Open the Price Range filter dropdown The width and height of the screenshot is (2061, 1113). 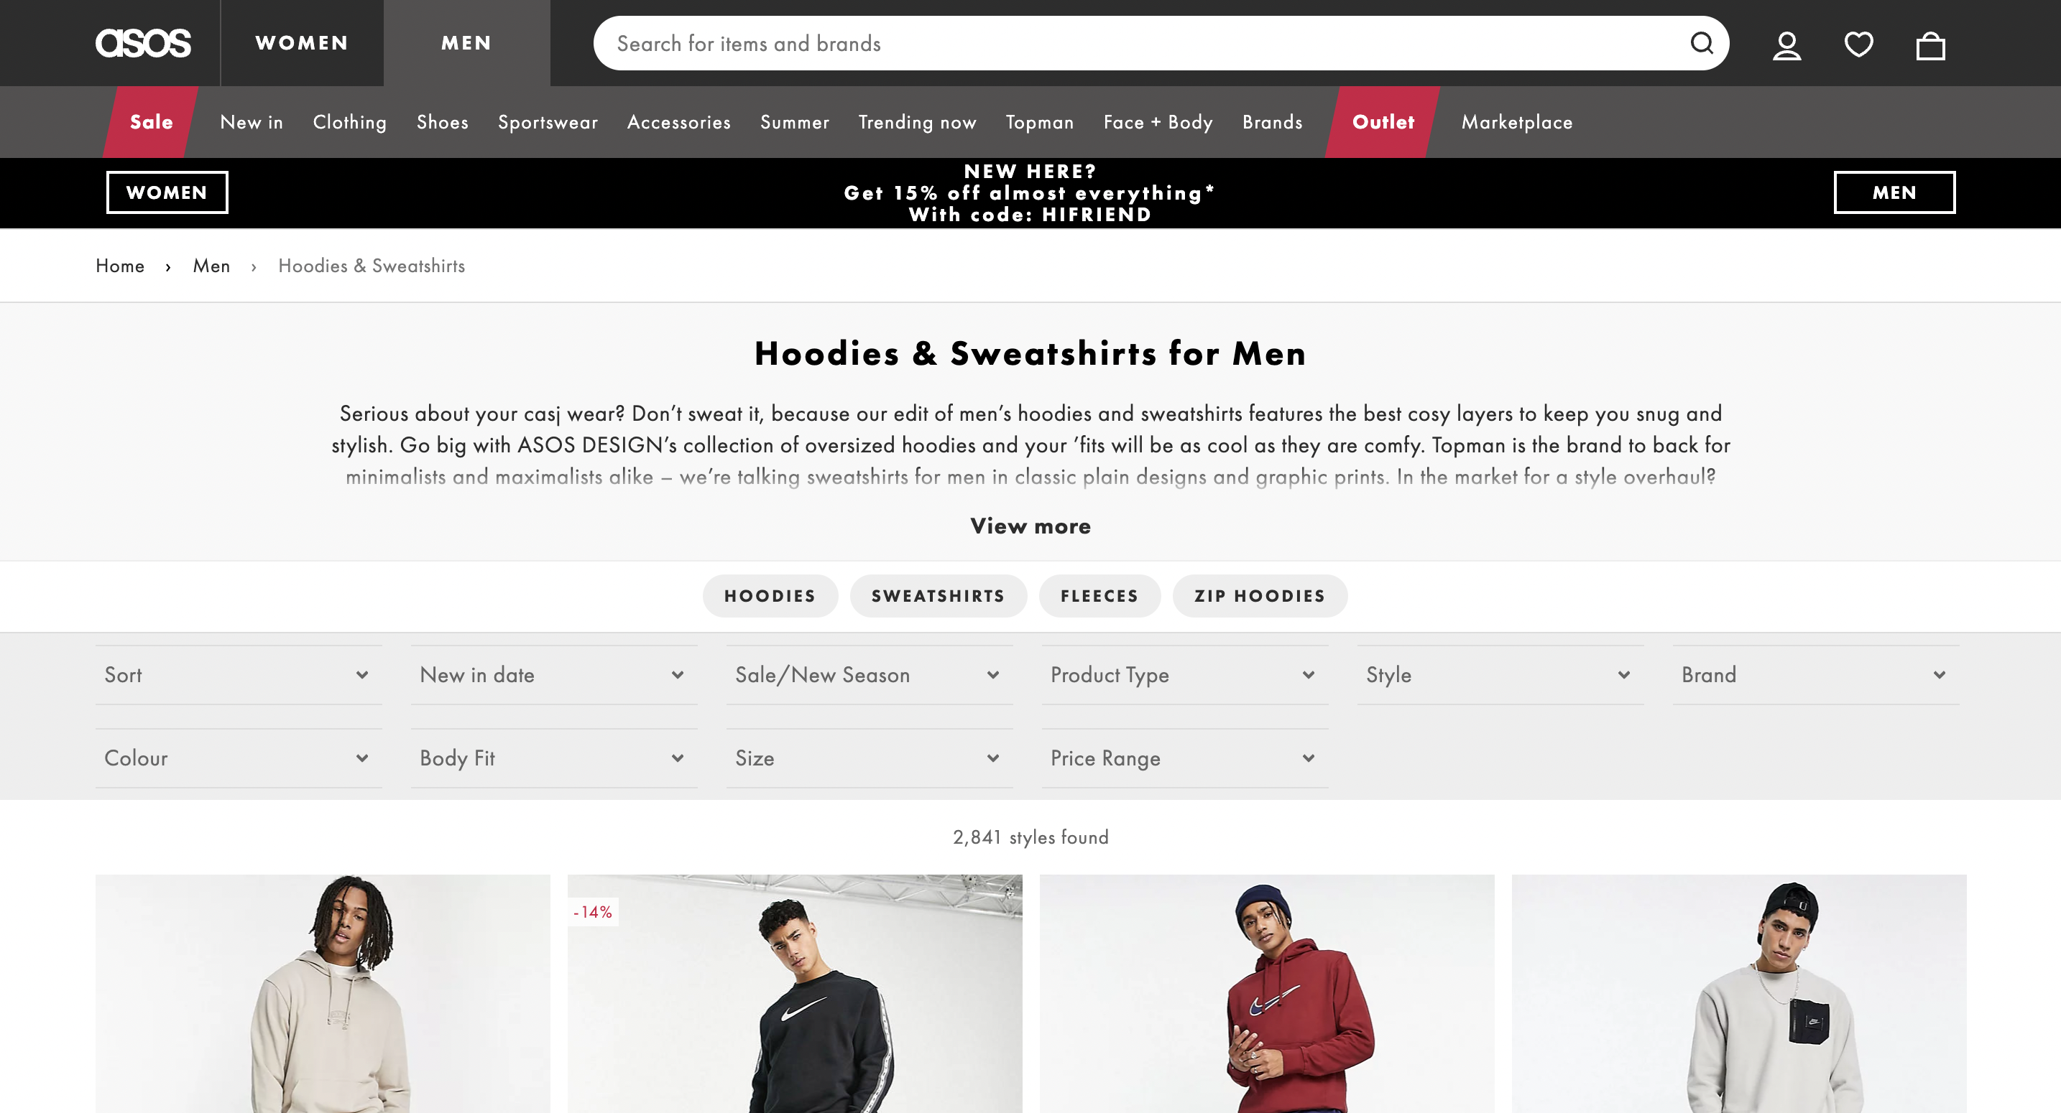click(x=1185, y=758)
